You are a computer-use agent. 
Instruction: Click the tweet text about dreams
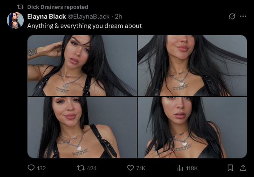click(x=85, y=26)
